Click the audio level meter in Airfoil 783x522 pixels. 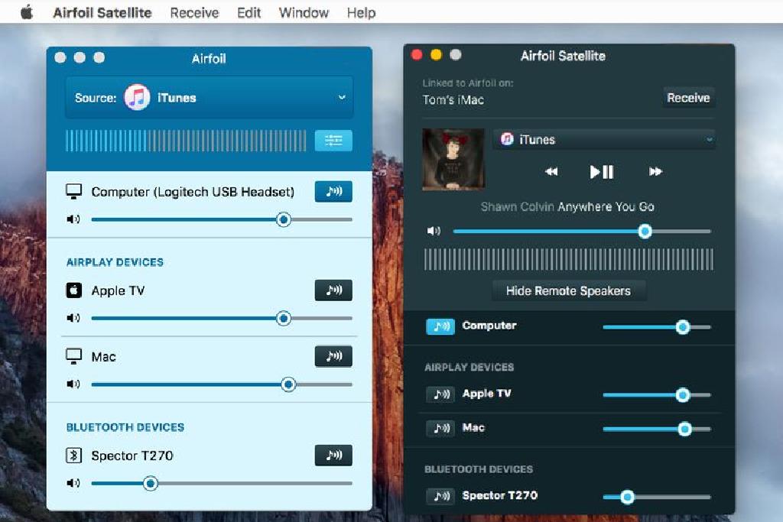coord(186,141)
